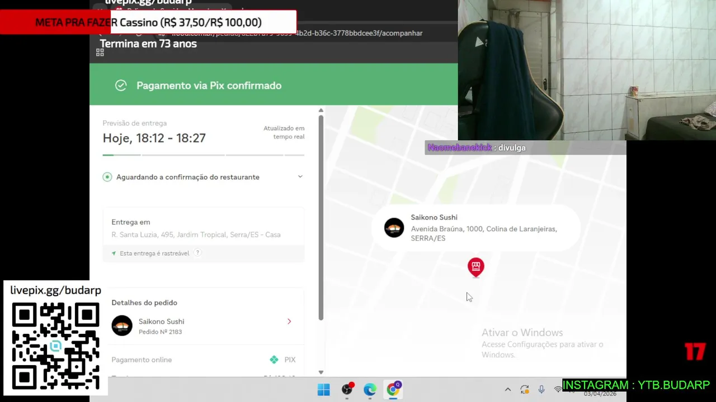Screen dimensions: 716x402
Task: Click 'Avenida Braúna, 1000' address on map
Action: click(484, 233)
